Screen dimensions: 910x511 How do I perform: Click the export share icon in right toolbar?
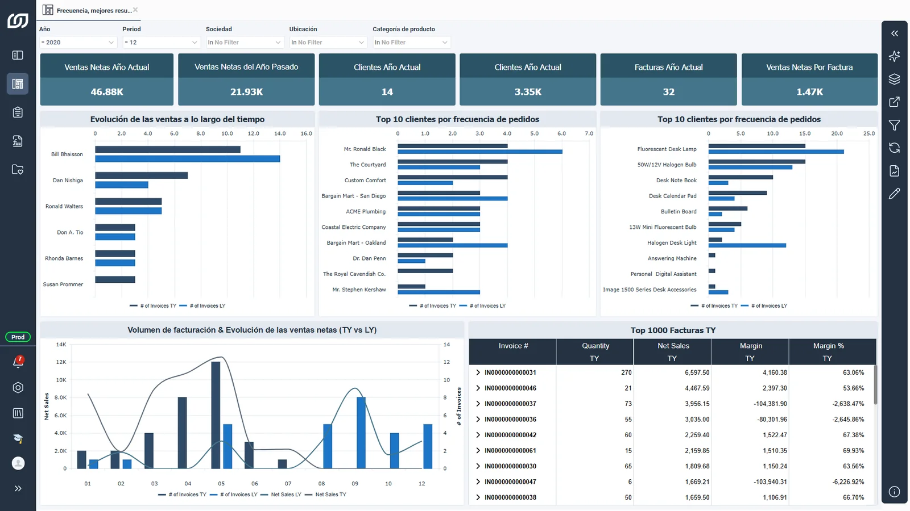pyautogui.click(x=895, y=102)
